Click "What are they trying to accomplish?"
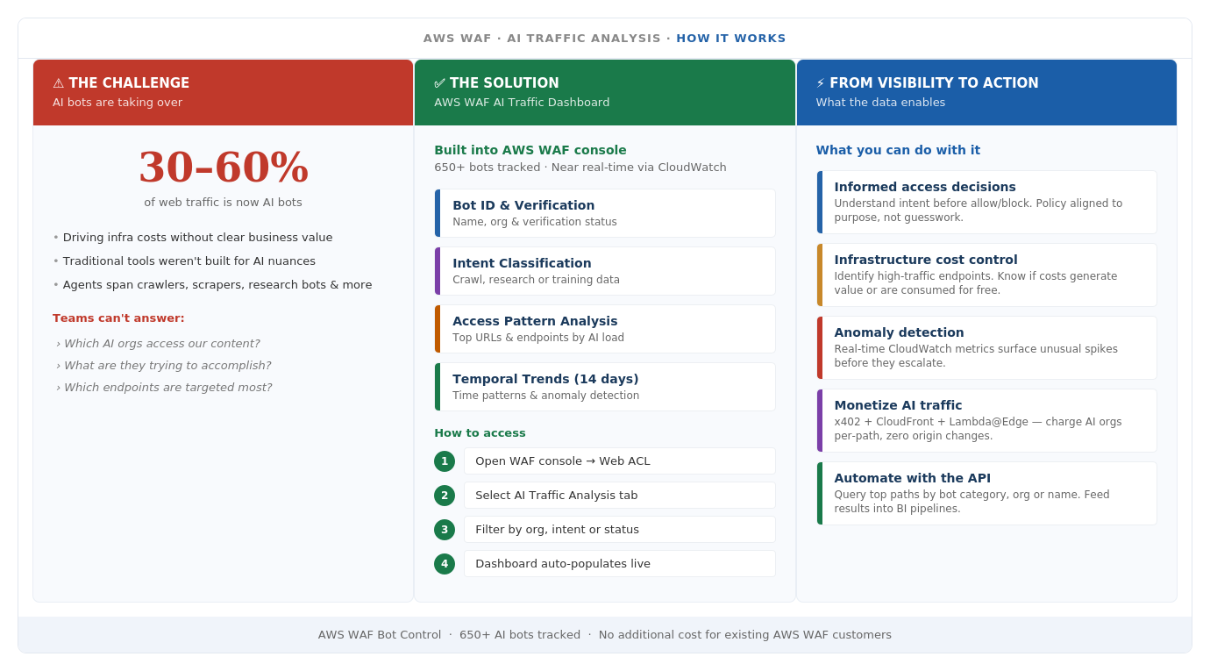 (164, 366)
